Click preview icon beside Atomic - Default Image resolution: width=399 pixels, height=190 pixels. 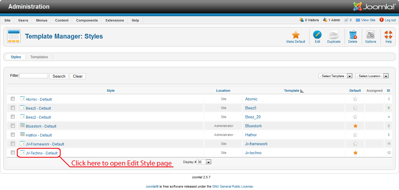pyautogui.click(x=23, y=98)
